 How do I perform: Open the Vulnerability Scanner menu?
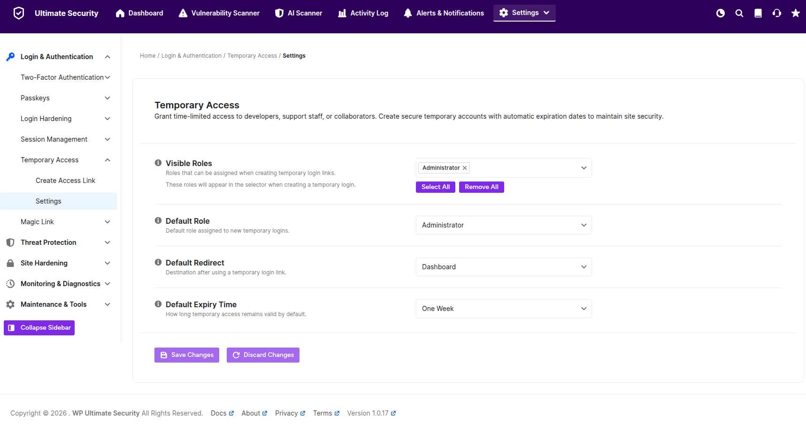point(219,13)
